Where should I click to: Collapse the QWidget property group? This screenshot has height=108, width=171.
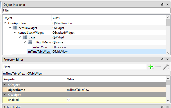(5, 95)
